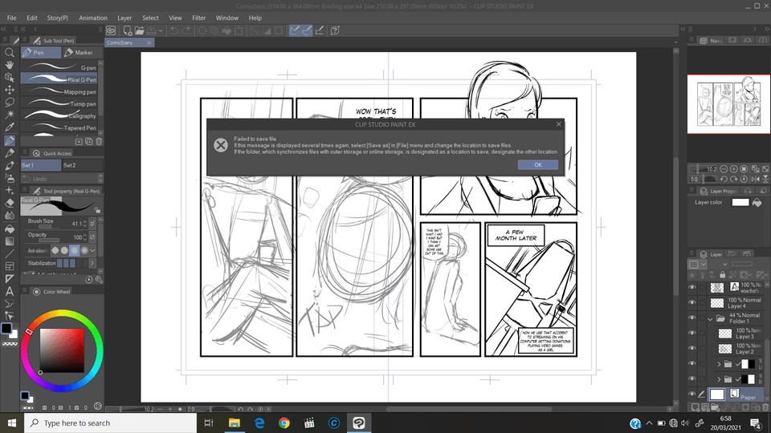Hide the Paper layer eye icon
771x433 pixels.
coord(692,395)
